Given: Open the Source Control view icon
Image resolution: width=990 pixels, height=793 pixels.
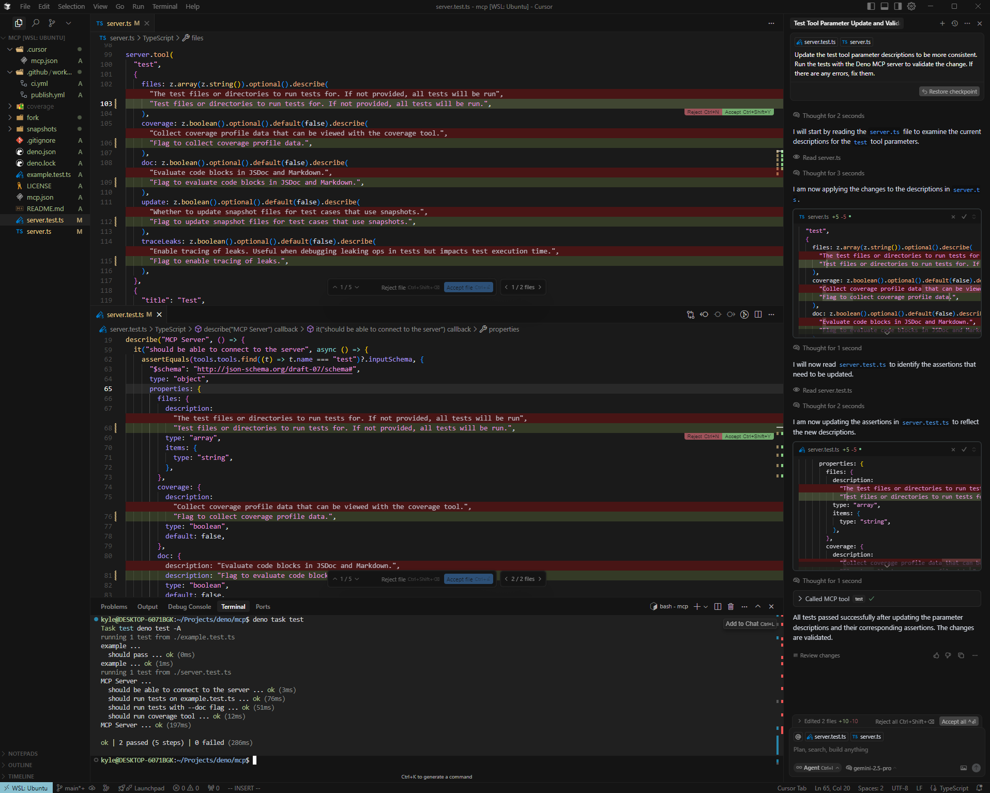Looking at the screenshot, I should click(52, 23).
